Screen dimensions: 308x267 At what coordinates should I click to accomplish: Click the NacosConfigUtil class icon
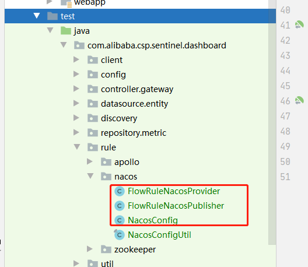[119, 234]
